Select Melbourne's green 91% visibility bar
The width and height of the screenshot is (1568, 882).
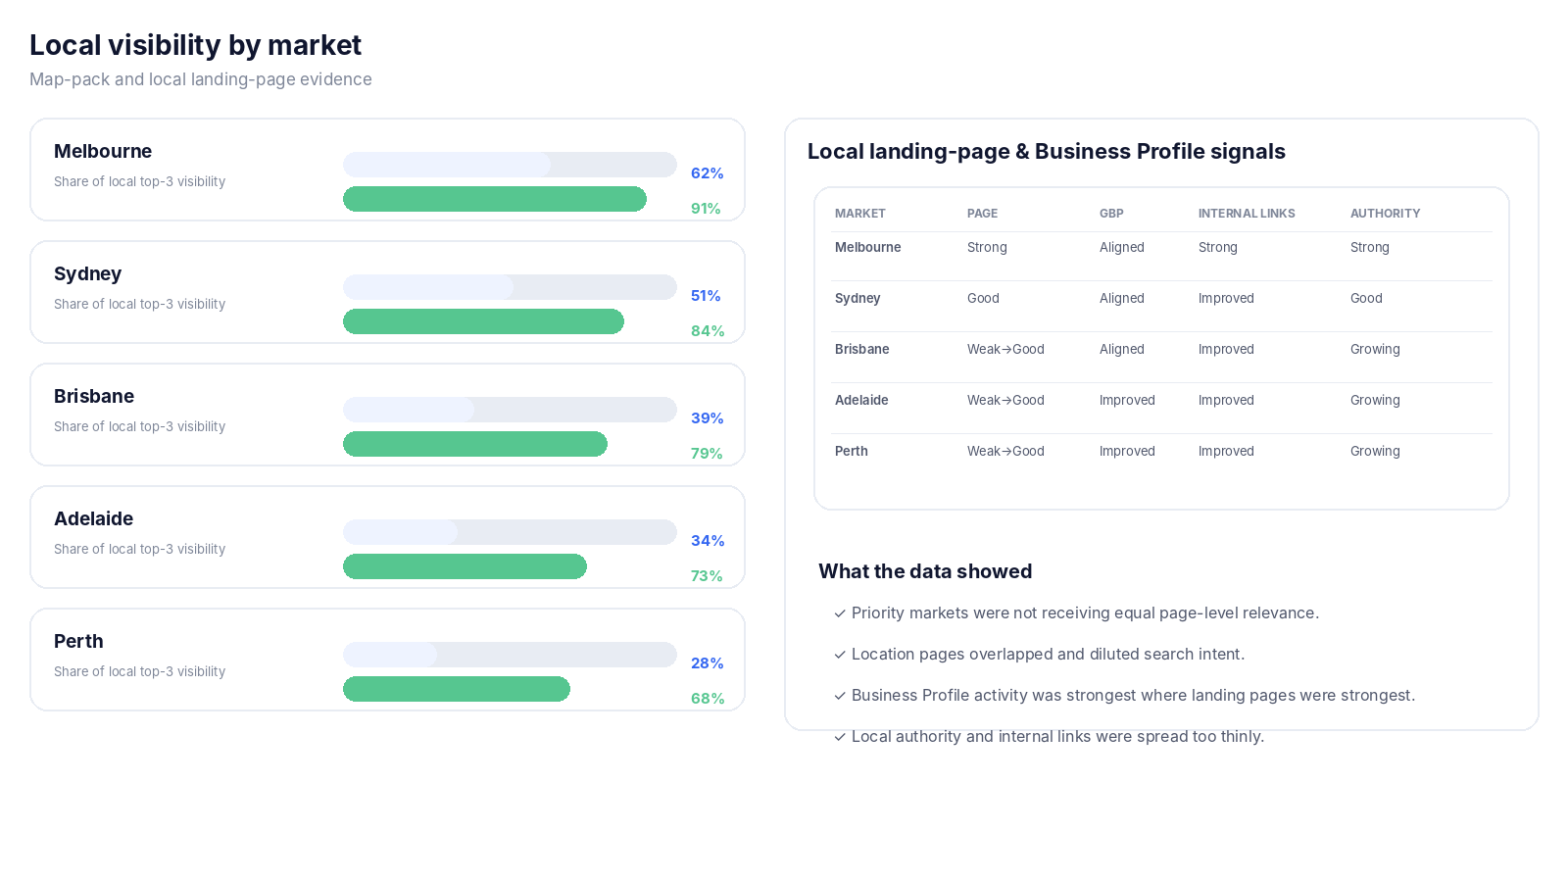point(495,199)
